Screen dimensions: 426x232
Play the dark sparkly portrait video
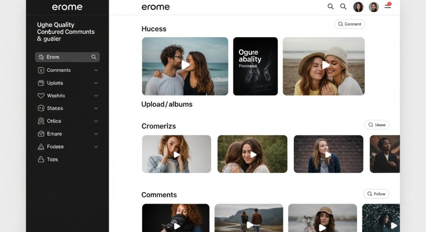(381, 218)
